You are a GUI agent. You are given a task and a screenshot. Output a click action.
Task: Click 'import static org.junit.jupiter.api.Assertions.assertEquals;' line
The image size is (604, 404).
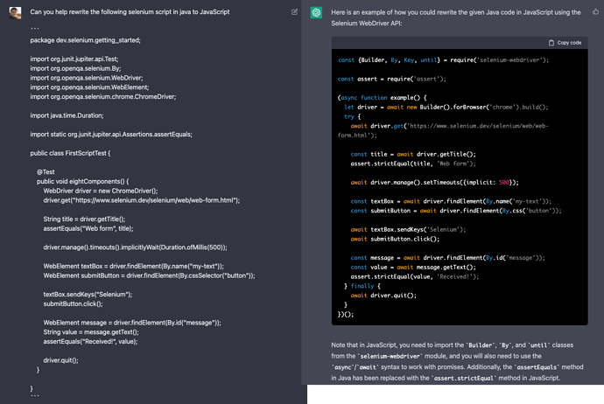[x=111, y=135]
